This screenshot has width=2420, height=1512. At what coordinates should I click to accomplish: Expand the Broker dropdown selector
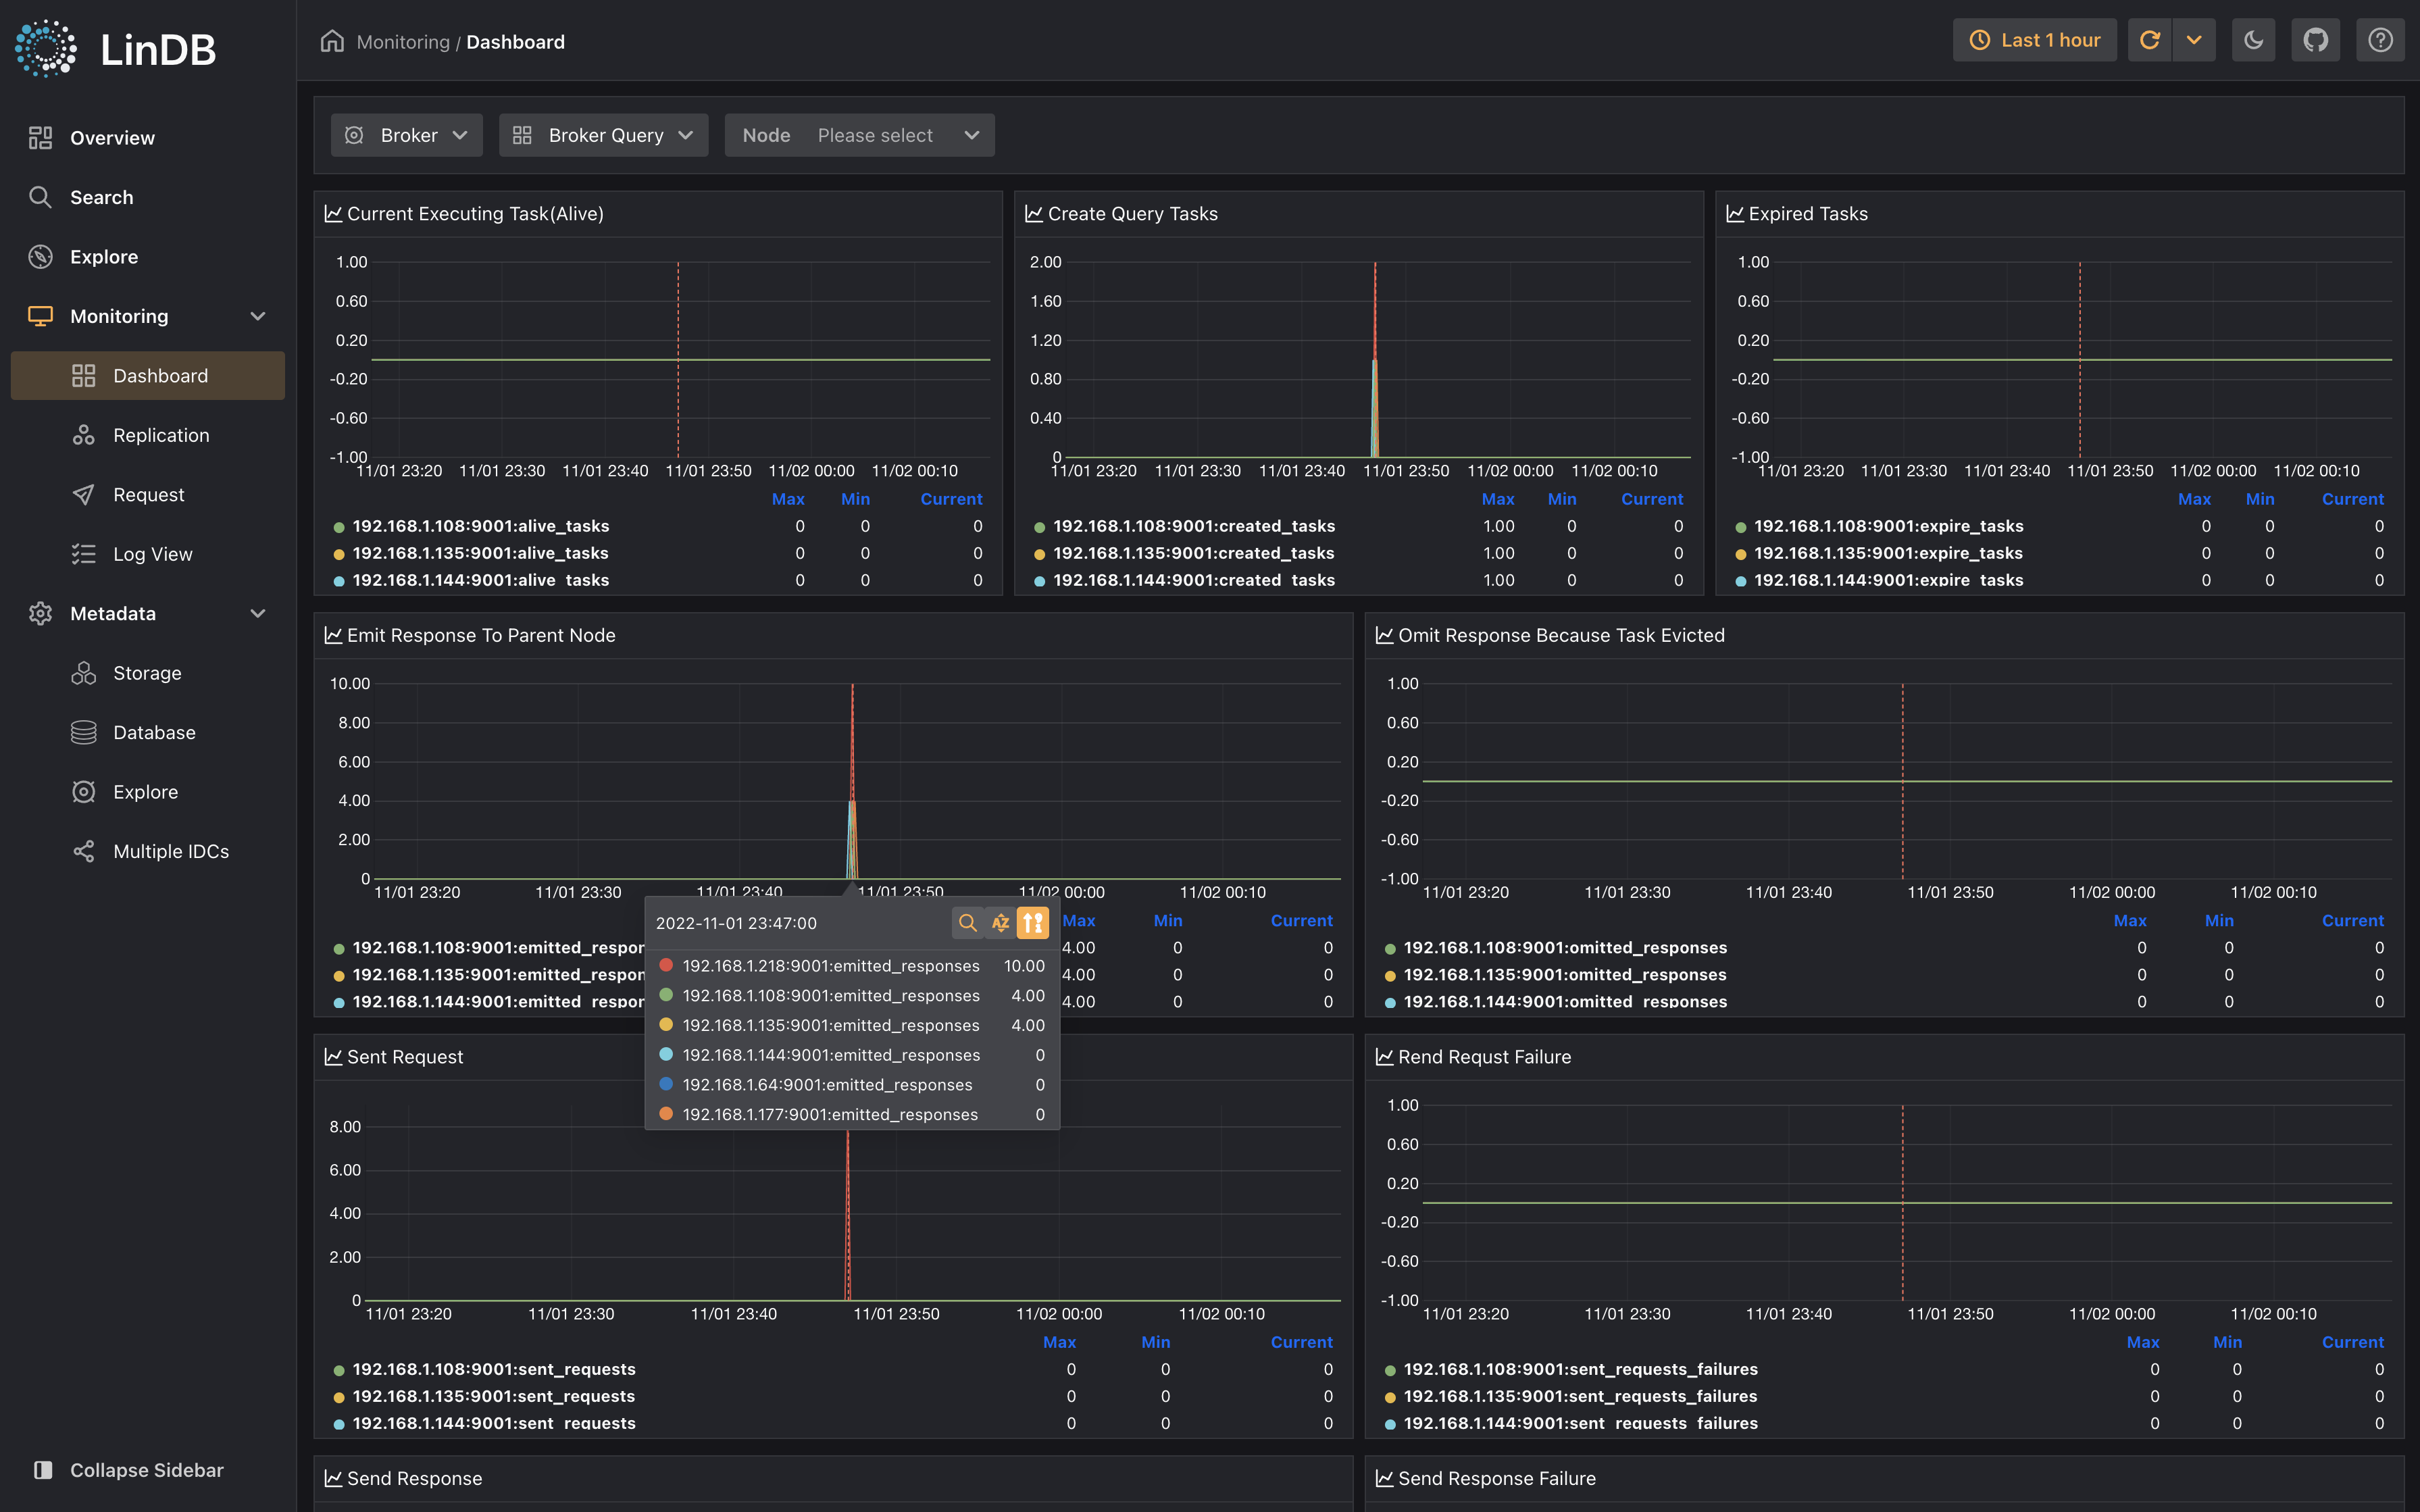(405, 134)
